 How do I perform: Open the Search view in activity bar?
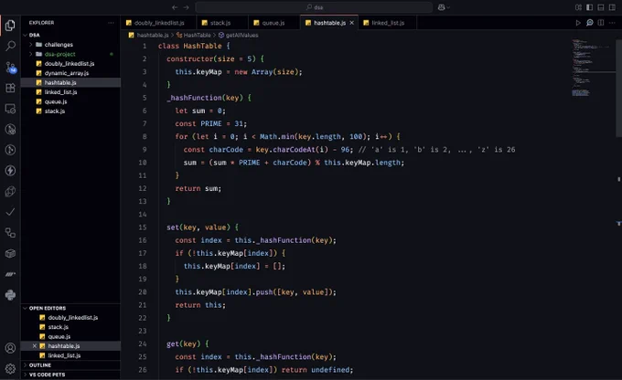(10, 46)
